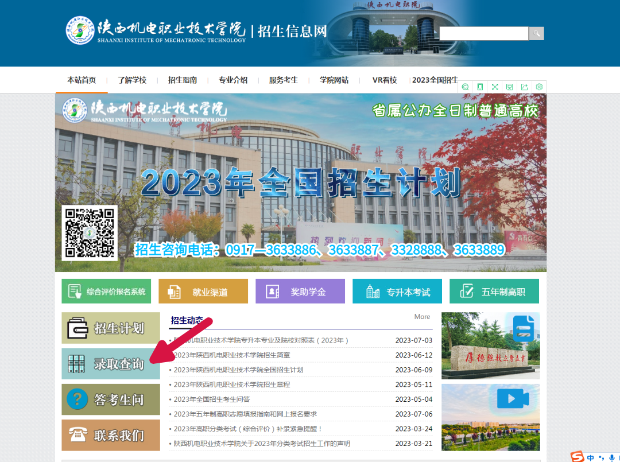This screenshot has height=462, width=620.
Task: Click the stone monument thumbnail with document icon
Action: 490,346
